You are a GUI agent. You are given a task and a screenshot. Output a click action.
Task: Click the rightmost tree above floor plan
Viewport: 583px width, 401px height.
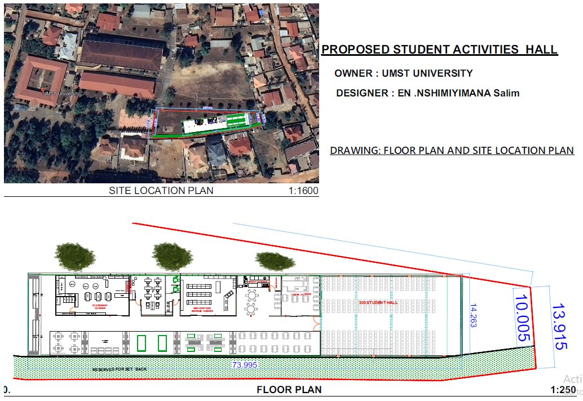[275, 260]
